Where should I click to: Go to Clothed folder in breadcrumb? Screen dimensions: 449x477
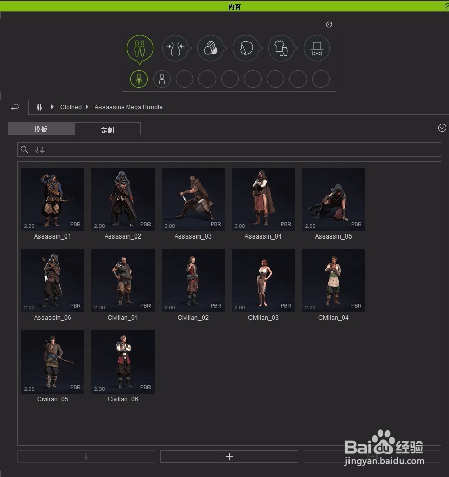71,107
